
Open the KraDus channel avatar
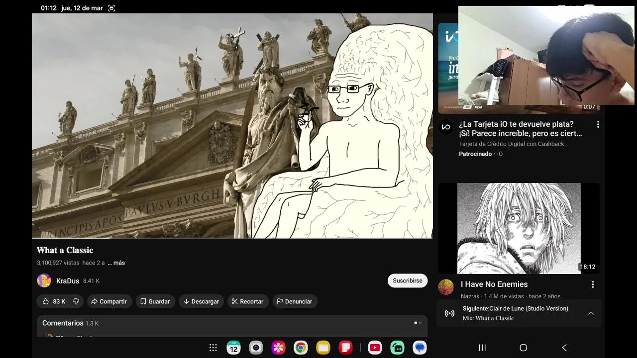[x=44, y=280]
